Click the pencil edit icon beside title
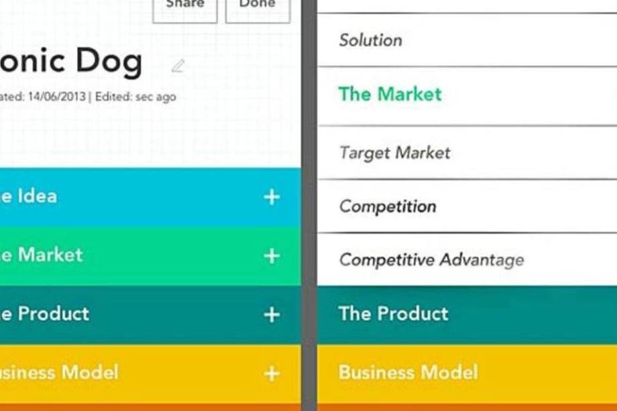Screen dimensions: 617x411 coord(178,66)
